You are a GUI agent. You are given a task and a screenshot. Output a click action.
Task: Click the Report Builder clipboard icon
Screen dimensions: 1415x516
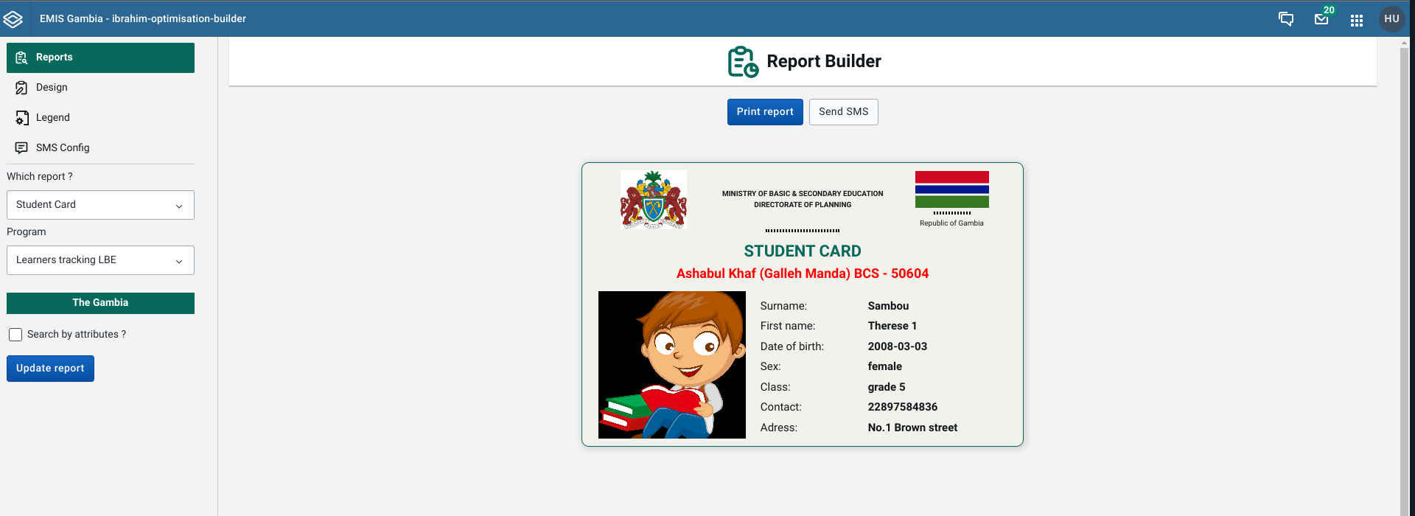click(742, 62)
